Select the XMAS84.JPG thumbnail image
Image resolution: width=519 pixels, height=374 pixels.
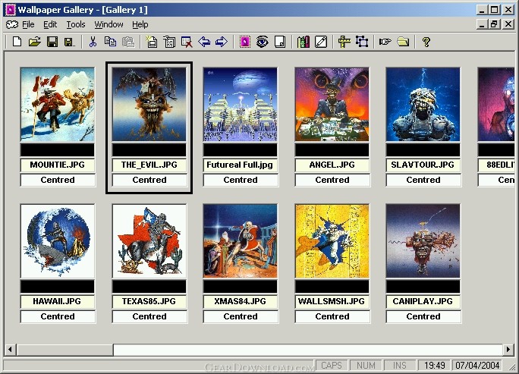(x=241, y=241)
